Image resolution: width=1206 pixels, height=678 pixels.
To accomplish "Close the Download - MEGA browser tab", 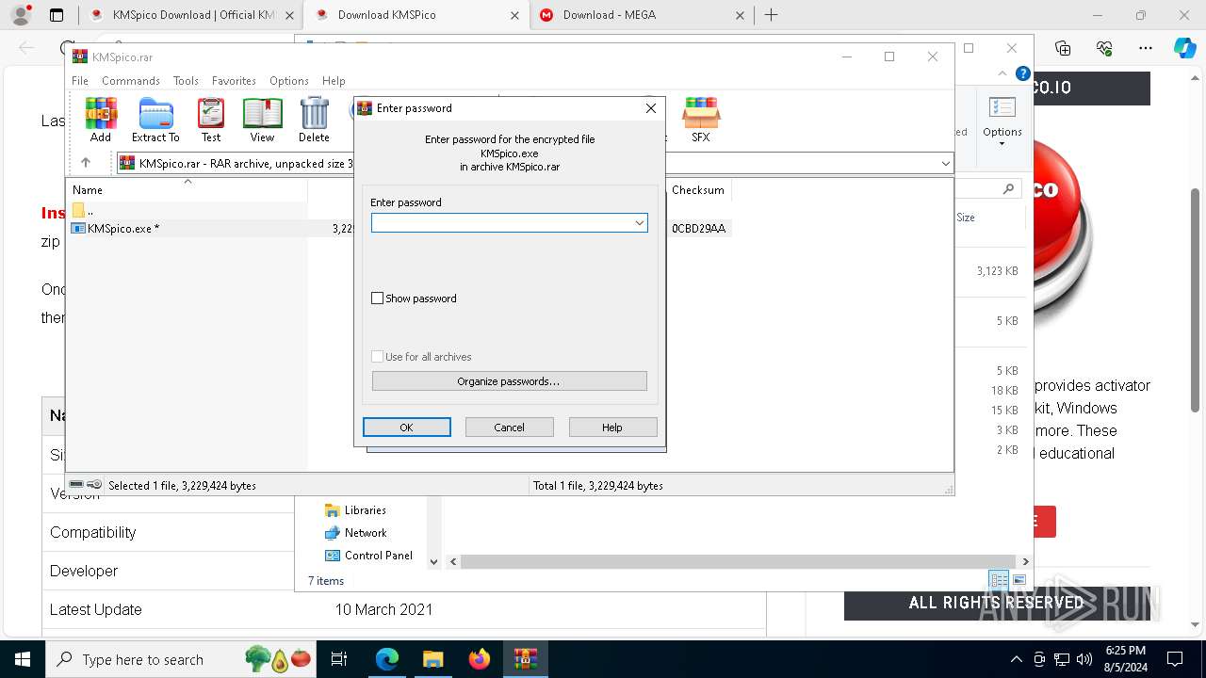I will tap(740, 15).
